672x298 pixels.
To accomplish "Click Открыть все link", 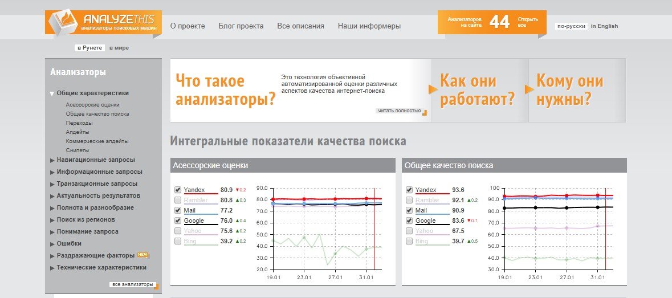I will click(x=528, y=22).
